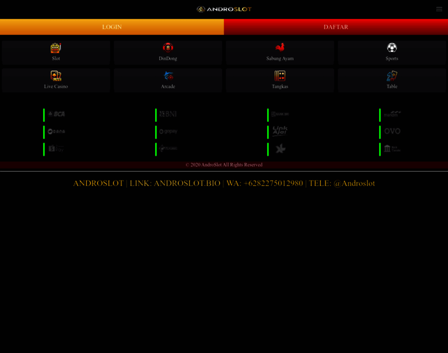448x353 pixels.
Task: Select the Bank BRI logo
Action: click(x=280, y=114)
